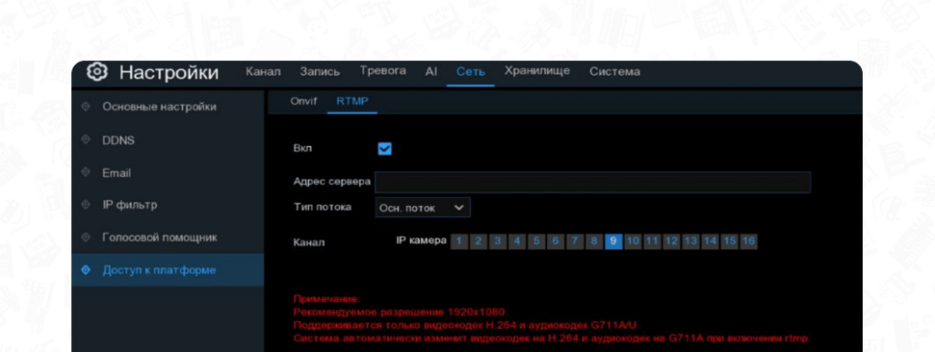This screenshot has height=352, width=935.
Task: Click the red Примечание note heading
Action: [326, 299]
